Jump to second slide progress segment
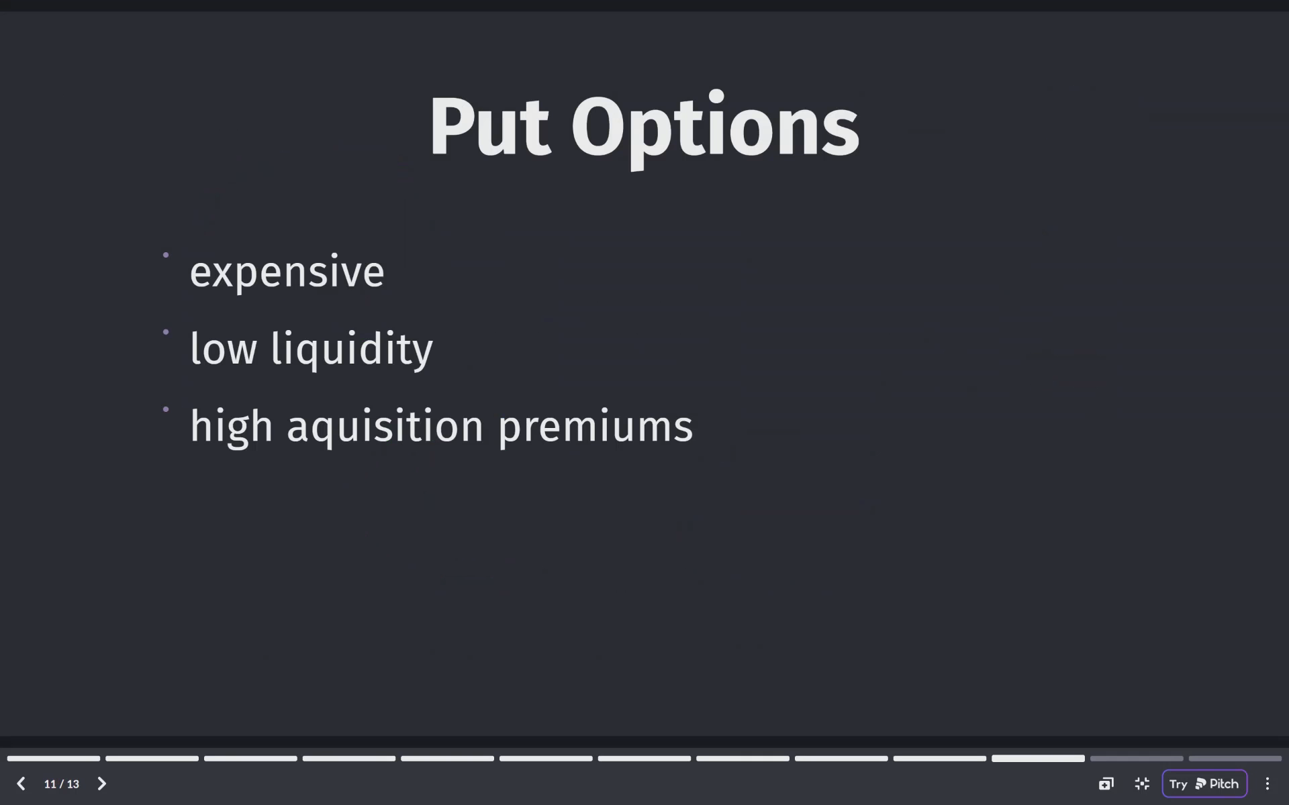The width and height of the screenshot is (1289, 805). coord(152,758)
